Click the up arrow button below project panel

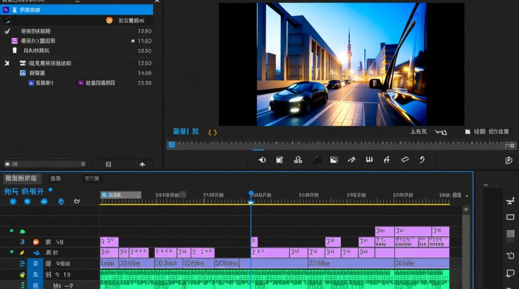142,165
